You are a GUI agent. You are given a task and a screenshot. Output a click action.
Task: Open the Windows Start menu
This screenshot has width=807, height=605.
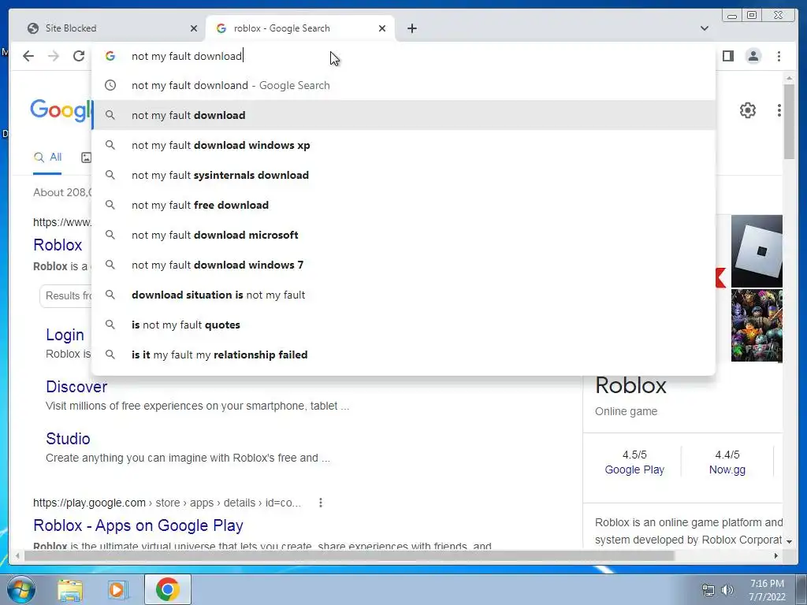[x=21, y=589]
